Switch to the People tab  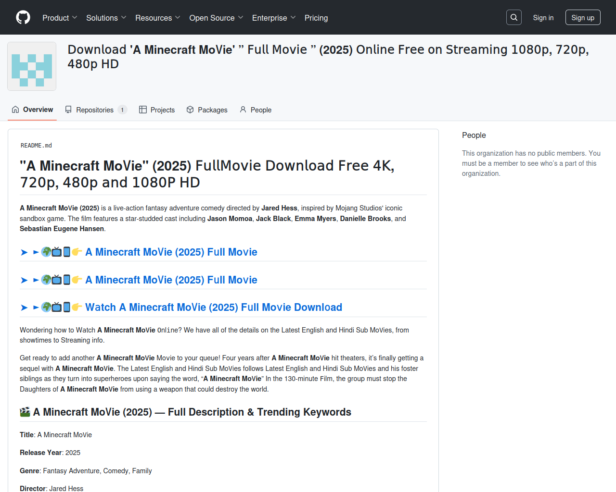(256, 110)
